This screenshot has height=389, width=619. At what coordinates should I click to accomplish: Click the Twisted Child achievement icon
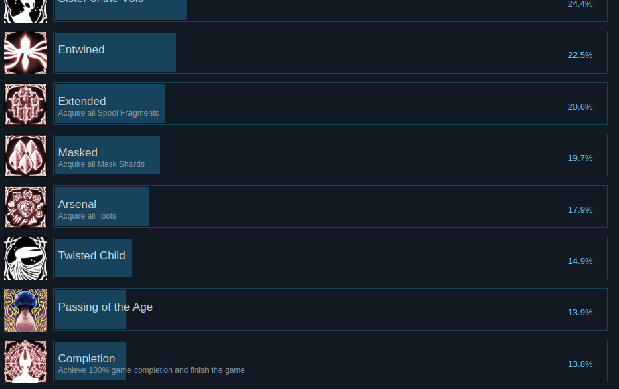(x=25, y=259)
